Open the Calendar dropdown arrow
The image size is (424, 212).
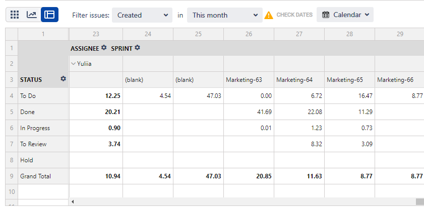click(367, 15)
